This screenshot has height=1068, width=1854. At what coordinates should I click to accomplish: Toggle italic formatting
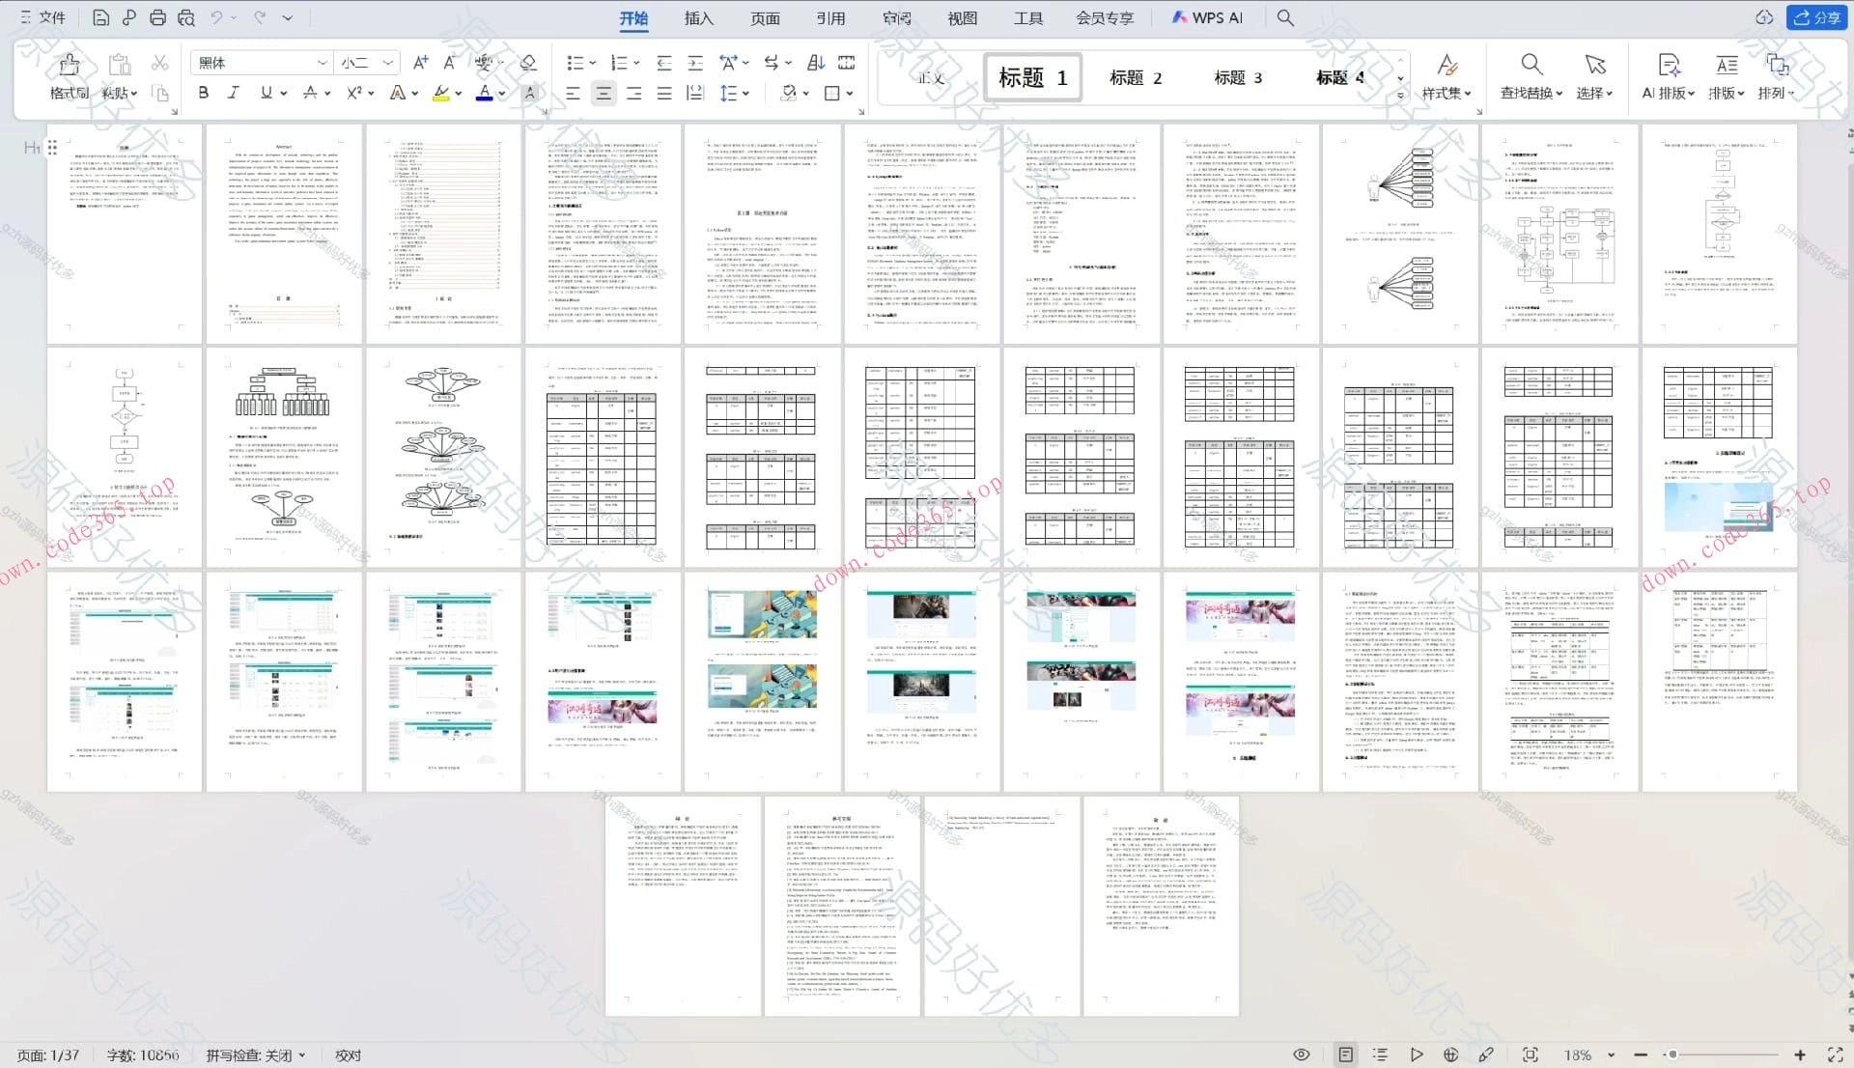click(x=233, y=93)
